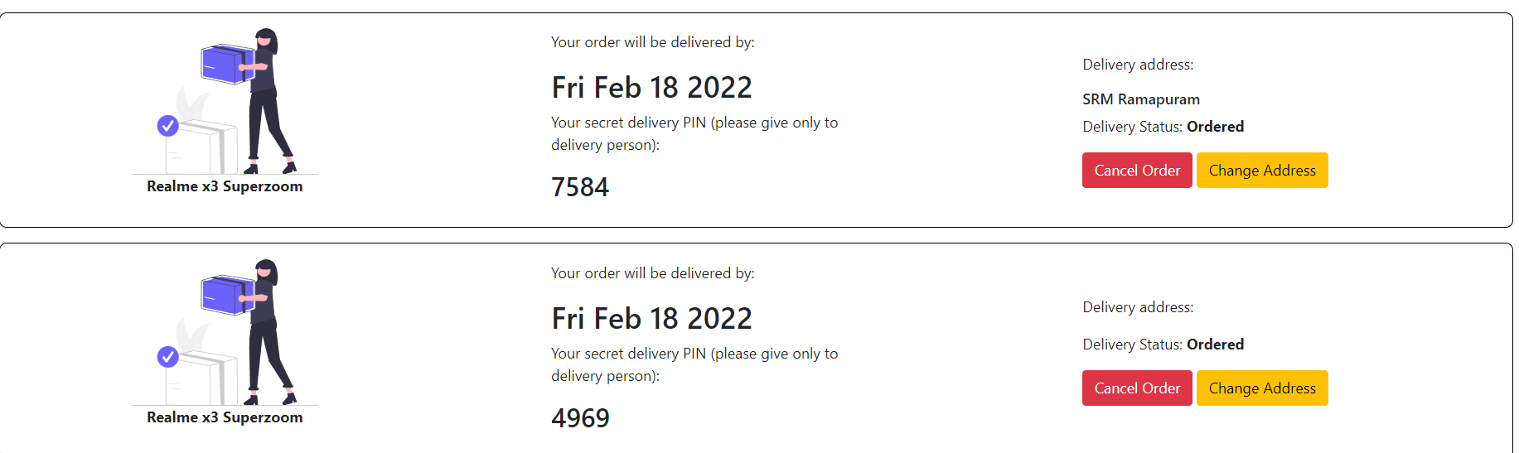
Task: Click the second order's Fri Feb 18 2022 date
Action: pyautogui.click(x=652, y=318)
